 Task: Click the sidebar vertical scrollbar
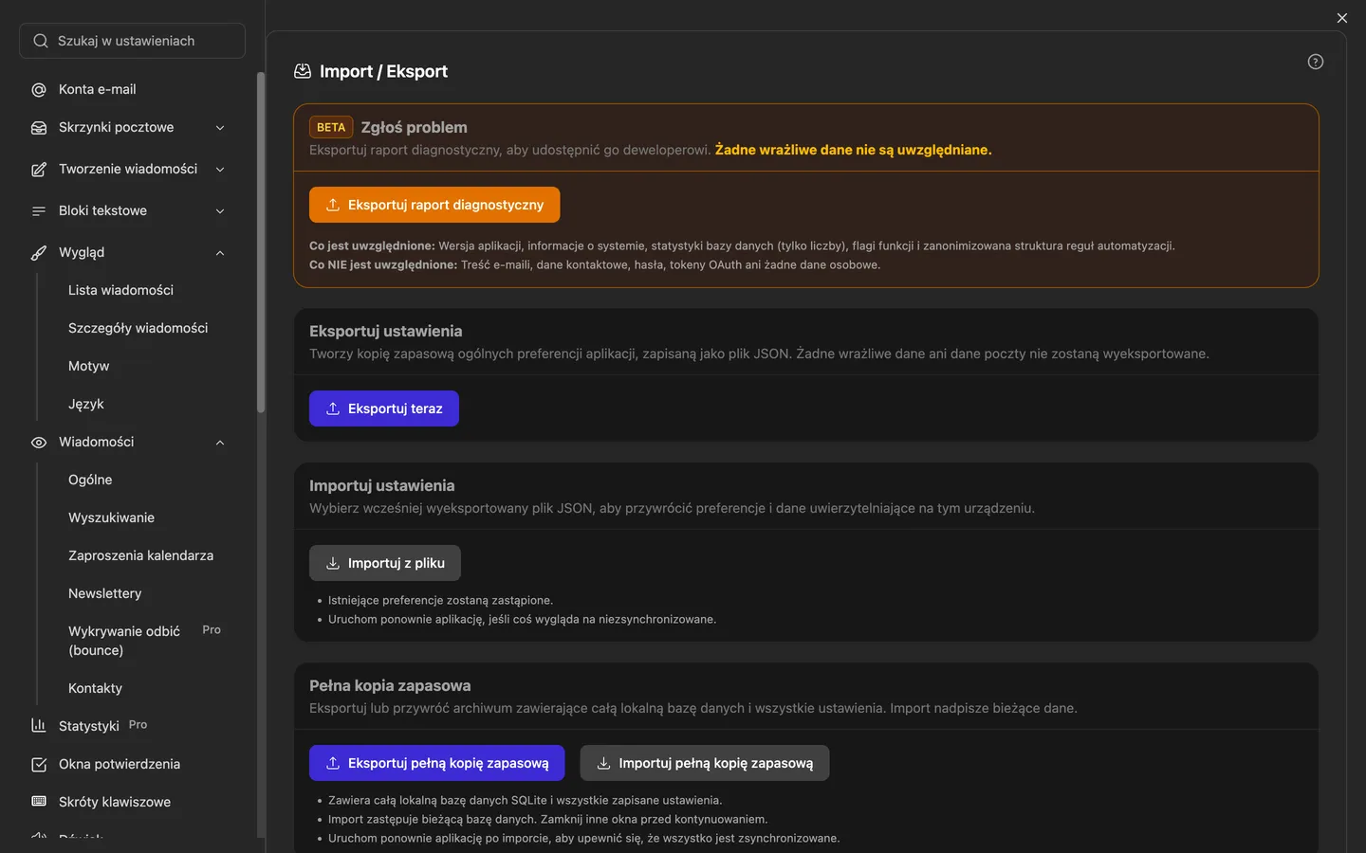click(x=261, y=243)
